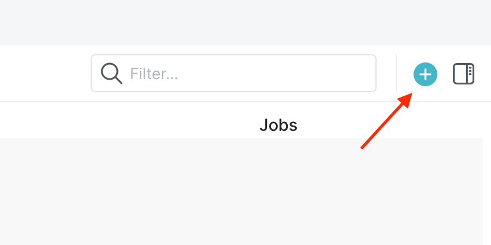Toggle the right sidebar panel icon
Image resolution: width=491 pixels, height=245 pixels.
464,74
